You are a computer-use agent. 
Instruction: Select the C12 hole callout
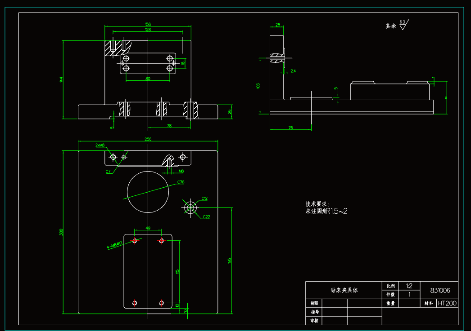point(204,199)
